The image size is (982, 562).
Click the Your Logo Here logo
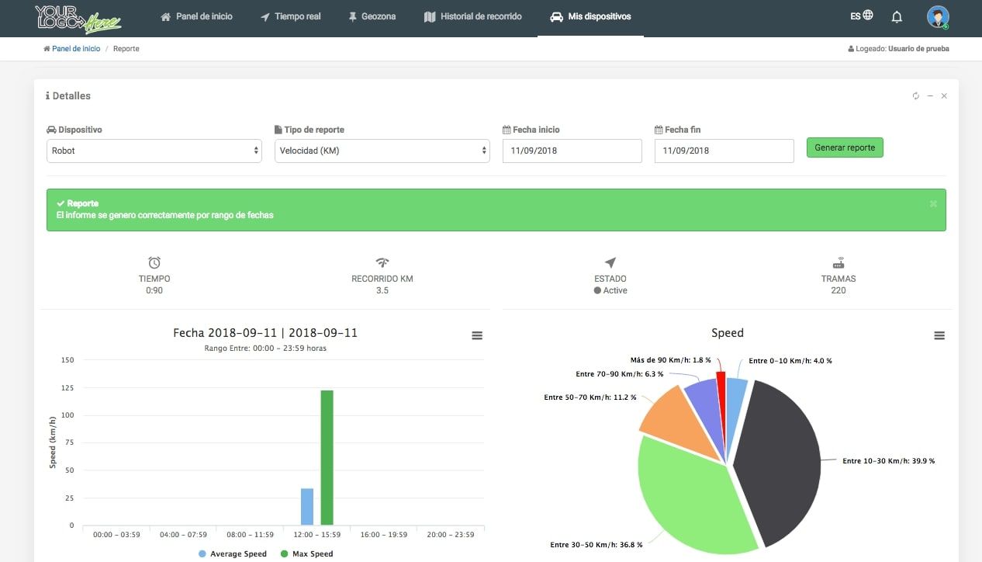click(x=78, y=18)
